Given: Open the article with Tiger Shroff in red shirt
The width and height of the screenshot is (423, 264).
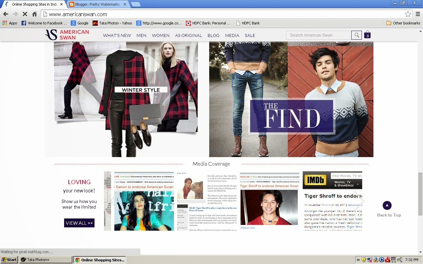Looking at the screenshot, I should tap(270, 201).
